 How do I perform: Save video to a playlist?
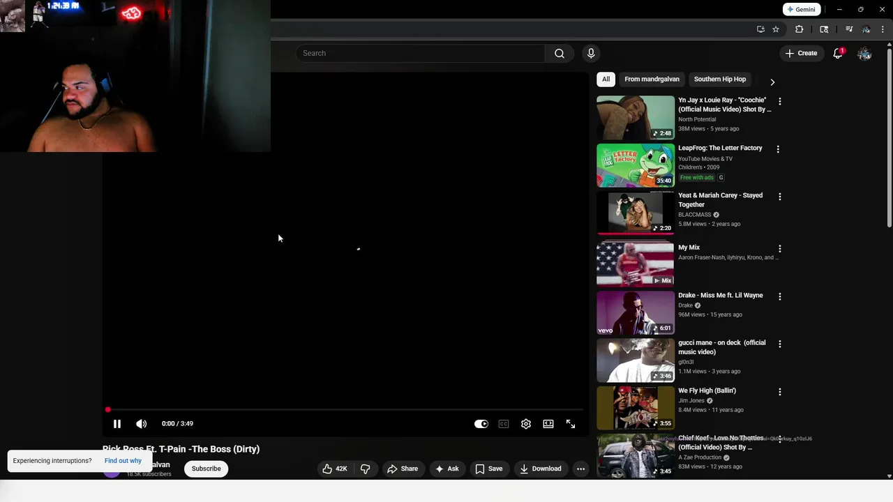click(x=489, y=469)
